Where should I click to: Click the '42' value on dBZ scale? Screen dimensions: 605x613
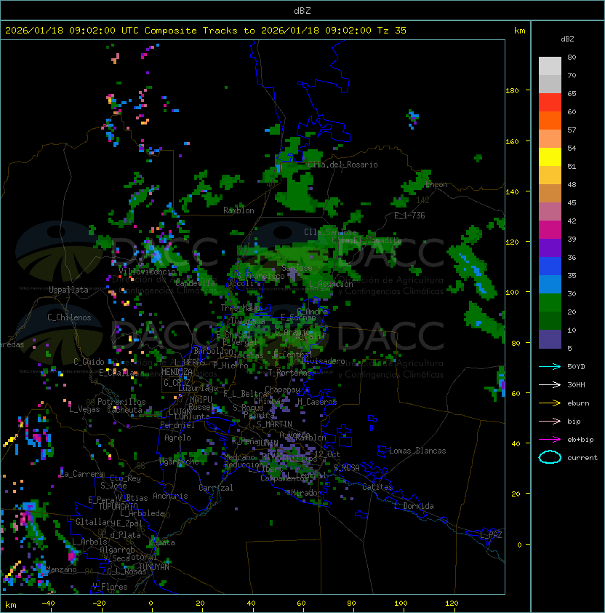572,221
